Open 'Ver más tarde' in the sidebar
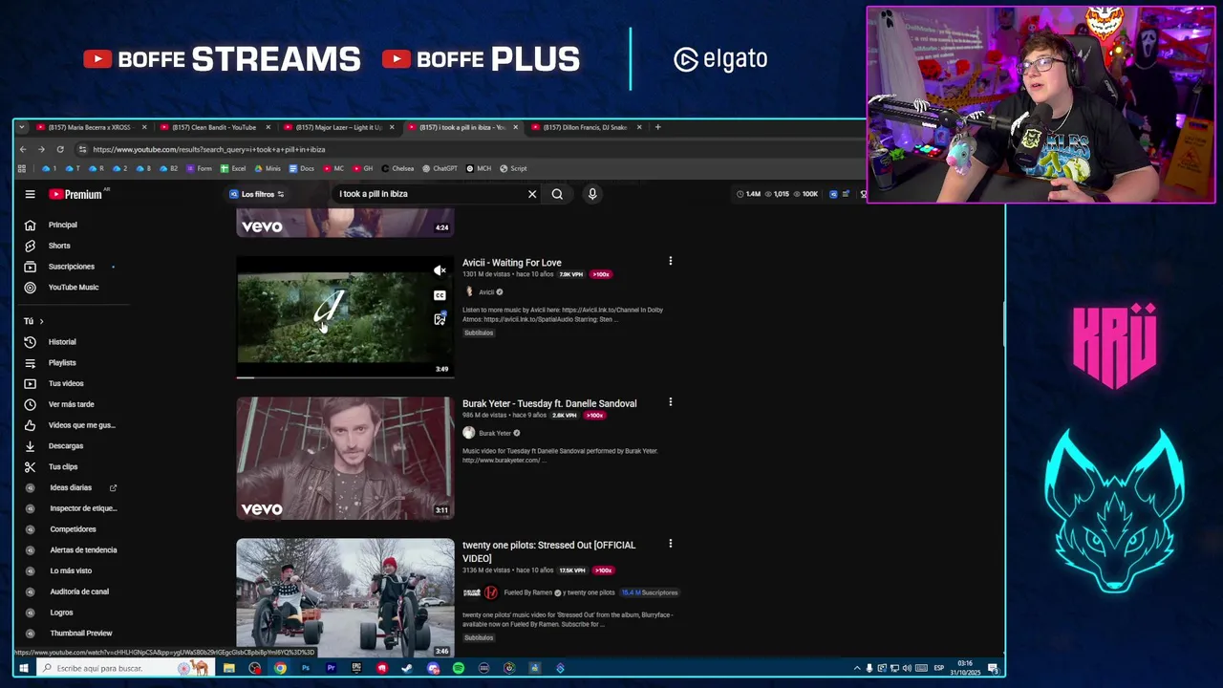Viewport: 1223px width, 688px height. pyautogui.click(x=71, y=404)
